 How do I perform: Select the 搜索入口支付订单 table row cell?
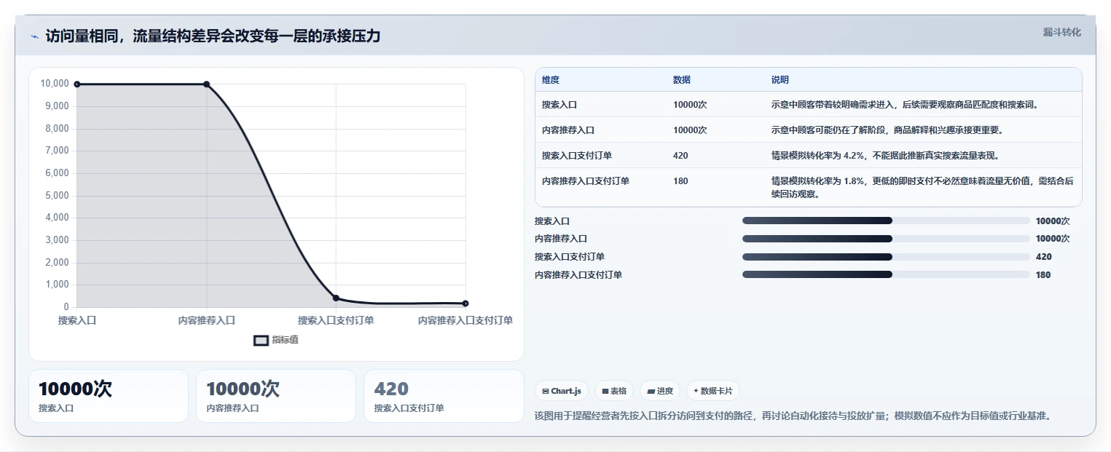577,156
